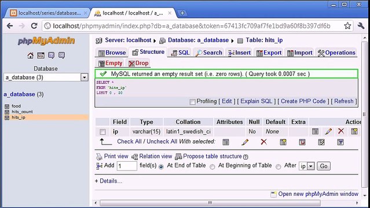Click the browser address bar URL
This screenshot has height=208, width=370.
coord(192,26)
